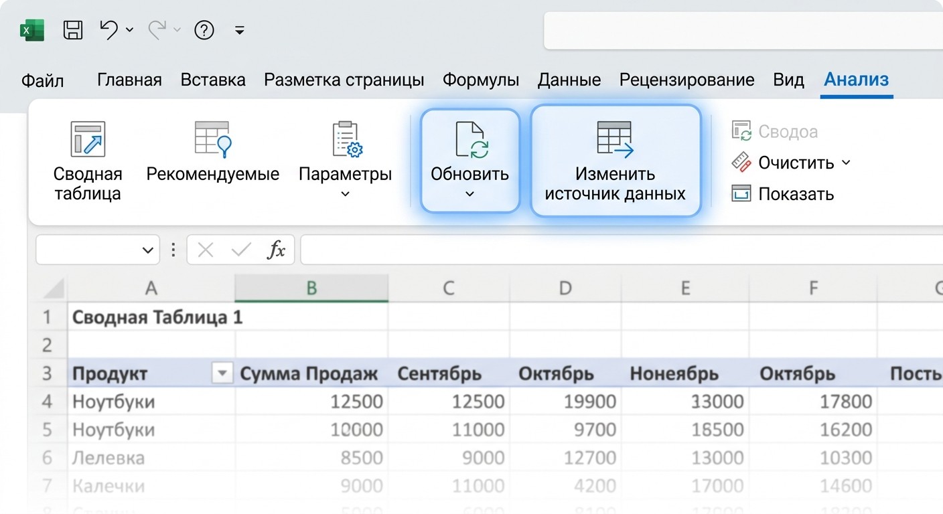Click the Калечки cell
The image size is (943, 514).
point(151,486)
